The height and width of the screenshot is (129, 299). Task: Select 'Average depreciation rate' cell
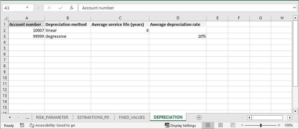(178, 24)
